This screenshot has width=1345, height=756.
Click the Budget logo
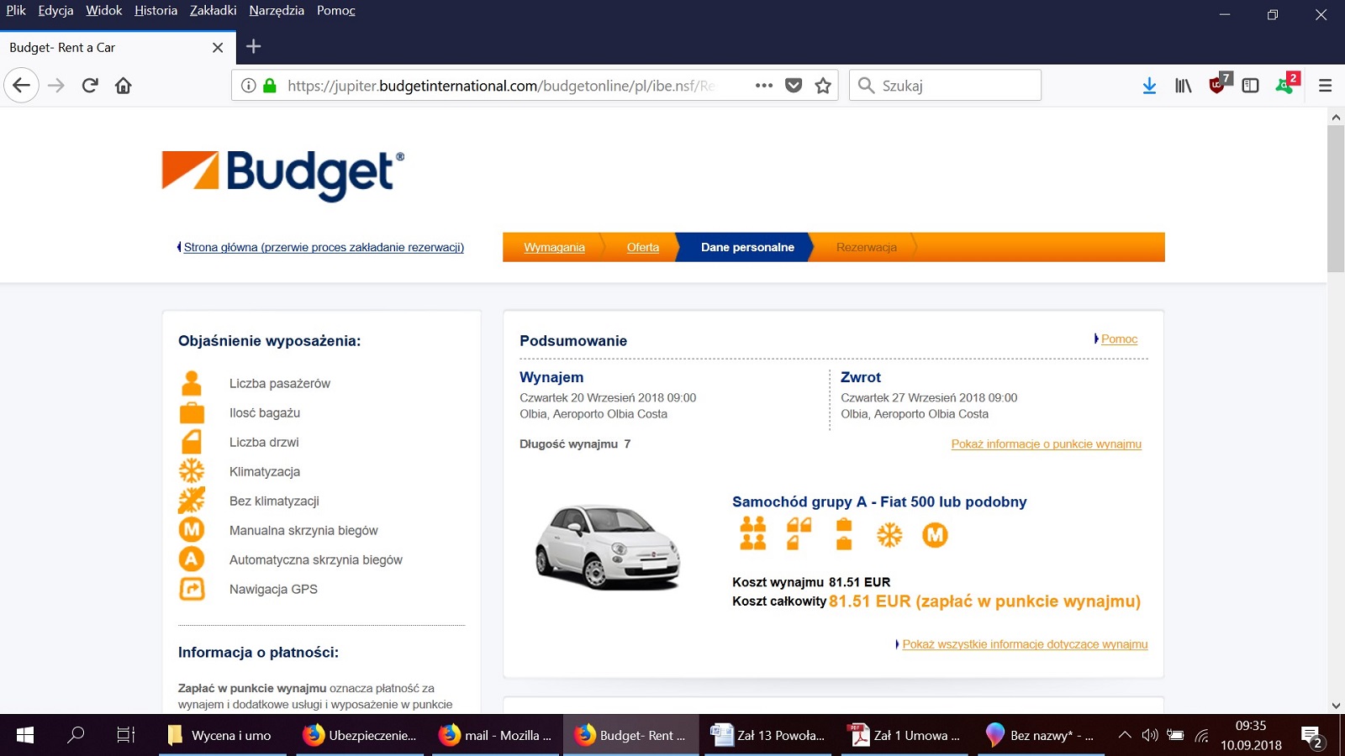tap(283, 175)
